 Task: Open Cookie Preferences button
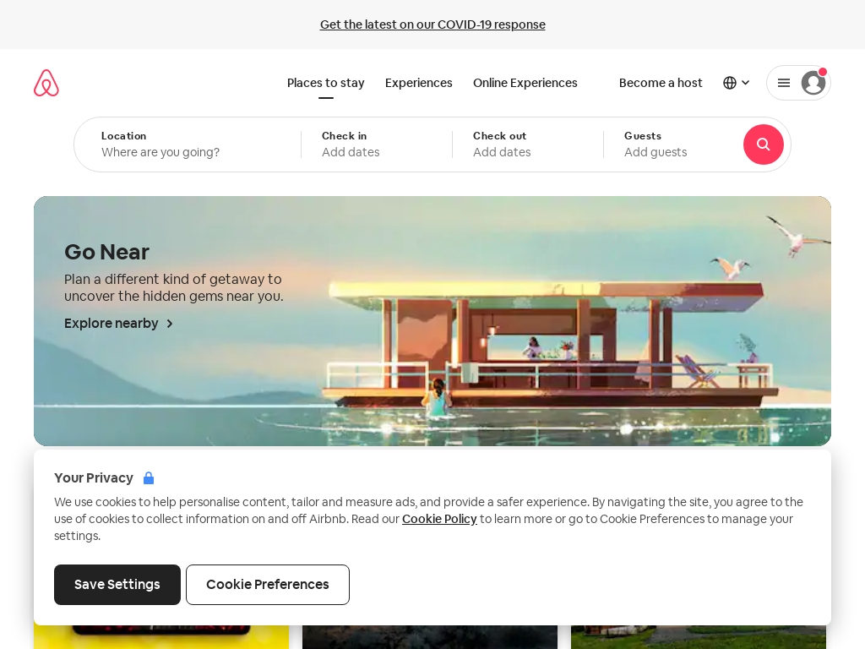pos(268,585)
